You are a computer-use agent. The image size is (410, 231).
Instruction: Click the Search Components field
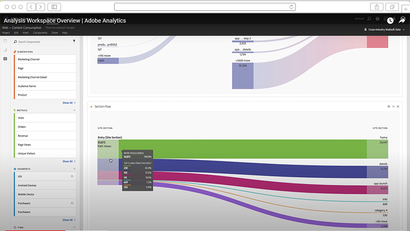pyautogui.click(x=43, y=41)
